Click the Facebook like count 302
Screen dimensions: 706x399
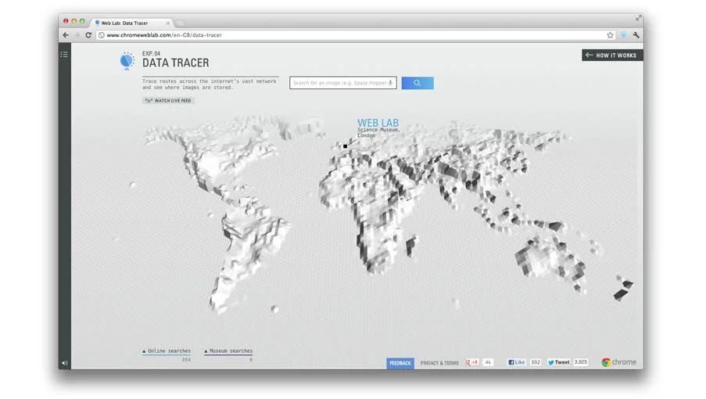(x=536, y=362)
